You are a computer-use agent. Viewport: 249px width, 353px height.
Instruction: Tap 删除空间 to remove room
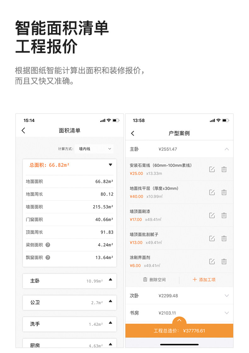point(154,280)
